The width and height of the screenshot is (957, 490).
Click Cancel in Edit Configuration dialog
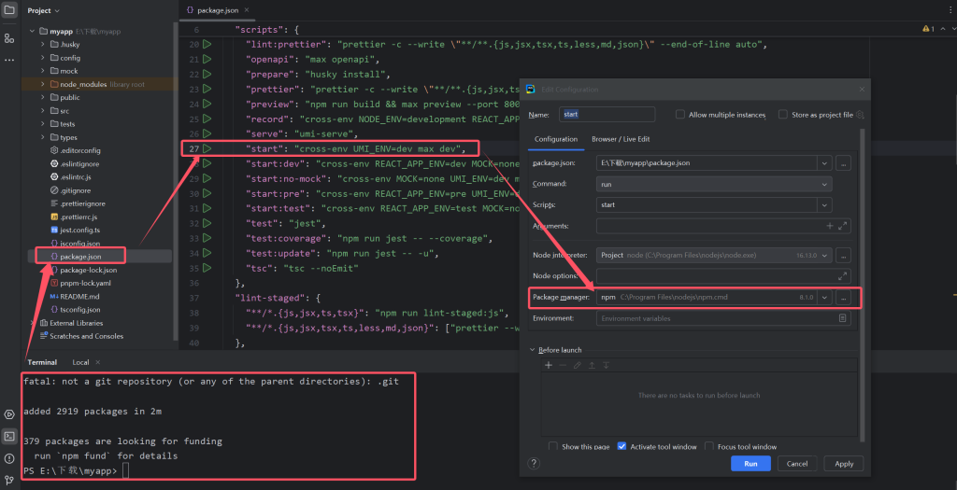click(x=797, y=464)
